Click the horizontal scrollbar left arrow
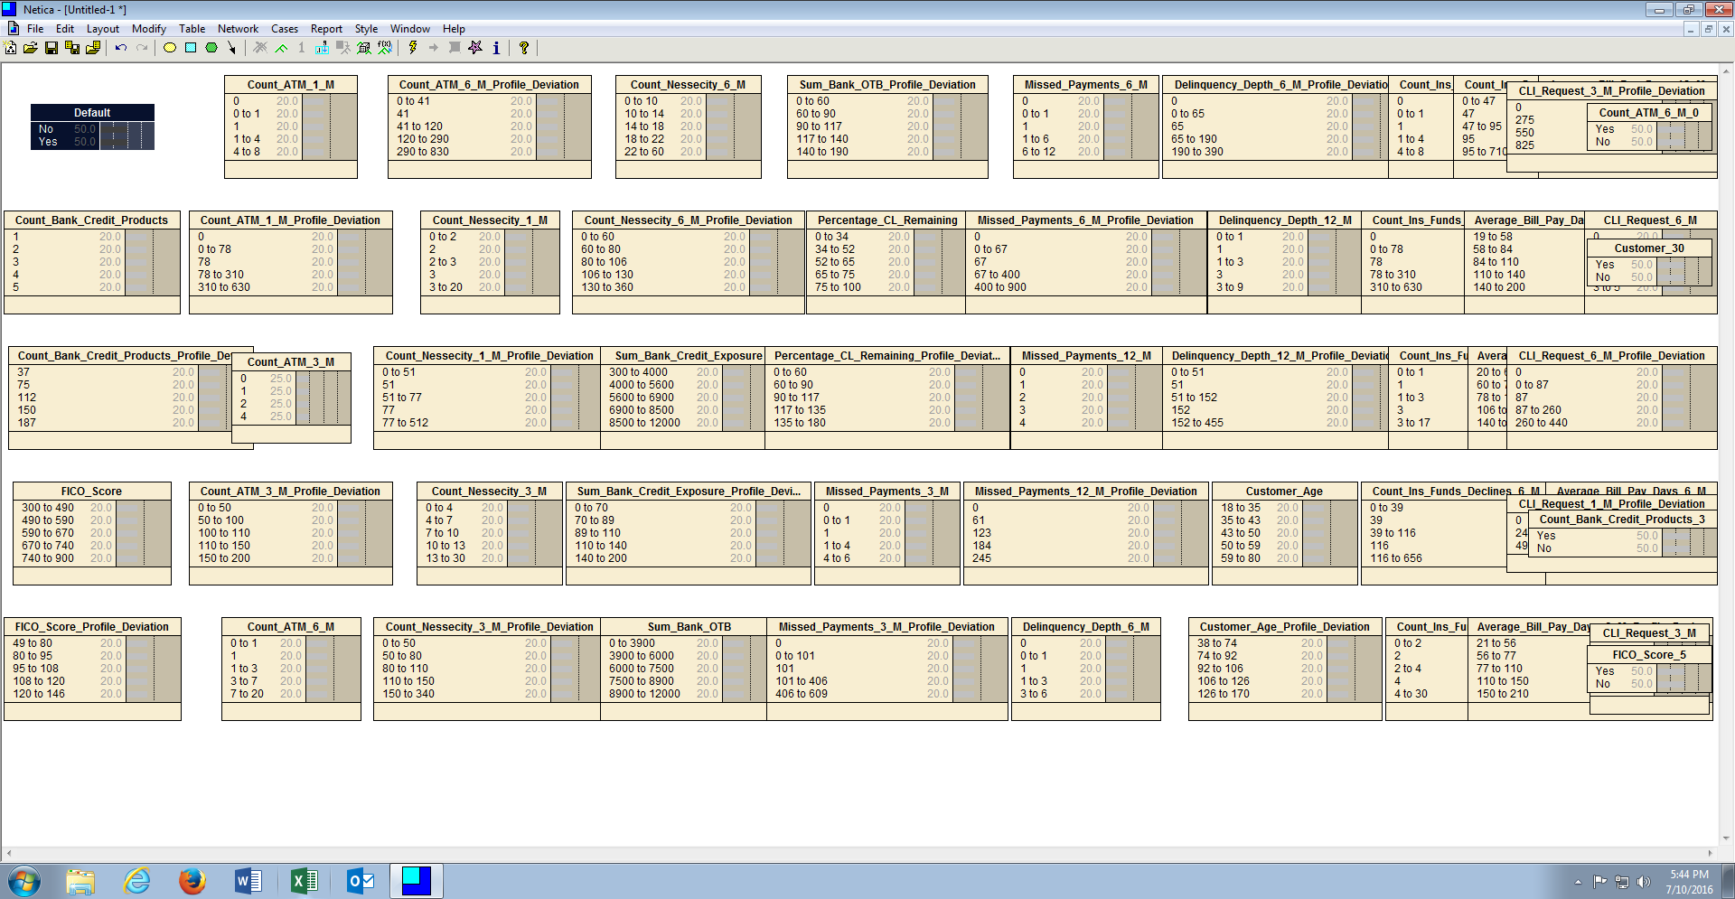Screen dimensions: 1735x899 click(x=8, y=853)
